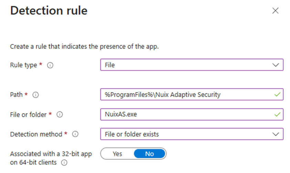Click the Rule type label
The image size is (290, 173).
click(23, 65)
